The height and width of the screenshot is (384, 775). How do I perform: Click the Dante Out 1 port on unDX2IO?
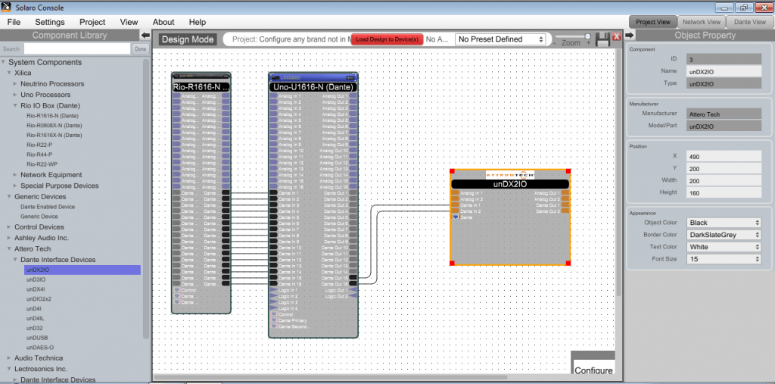pos(565,204)
